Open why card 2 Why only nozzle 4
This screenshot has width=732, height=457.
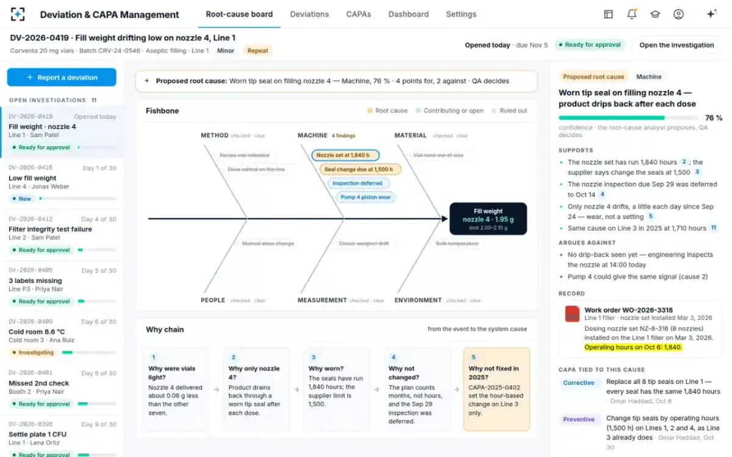pos(256,389)
